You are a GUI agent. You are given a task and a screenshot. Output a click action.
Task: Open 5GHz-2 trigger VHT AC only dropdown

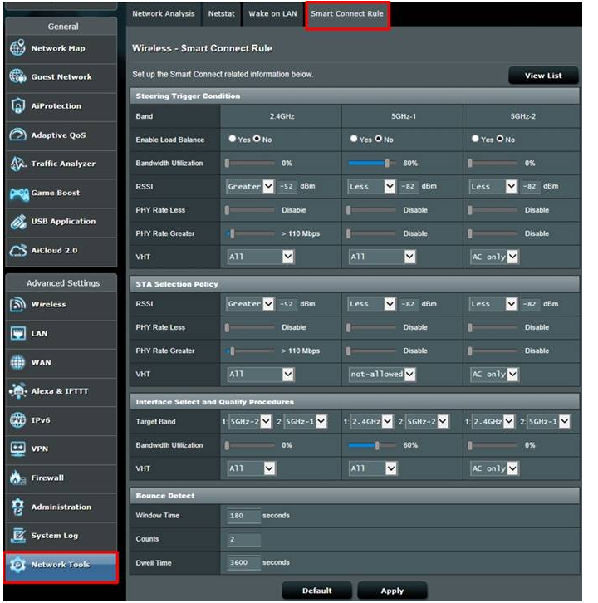pos(494,257)
